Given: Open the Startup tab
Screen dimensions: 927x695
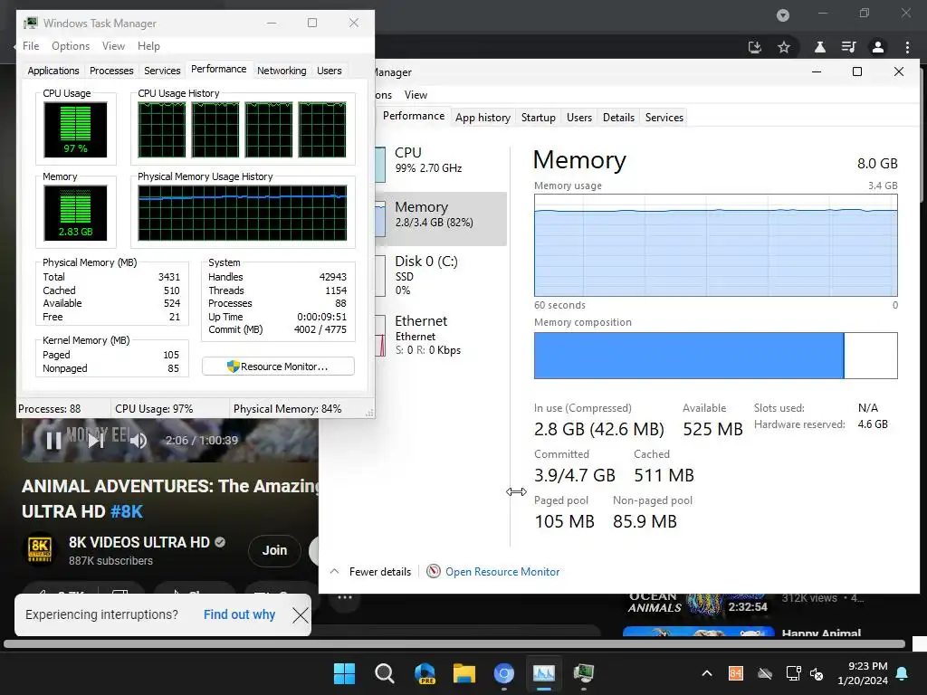Looking at the screenshot, I should 538,117.
